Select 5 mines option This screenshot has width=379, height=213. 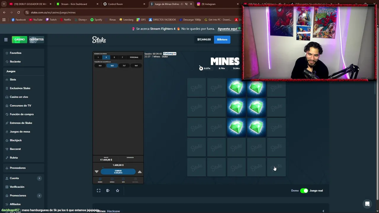[114, 57]
